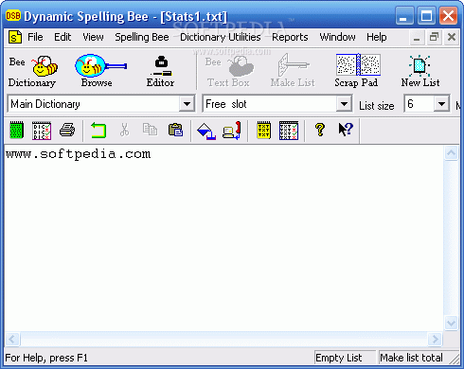The image size is (464, 369).
Task: Open the Reports menu
Action: tap(290, 37)
